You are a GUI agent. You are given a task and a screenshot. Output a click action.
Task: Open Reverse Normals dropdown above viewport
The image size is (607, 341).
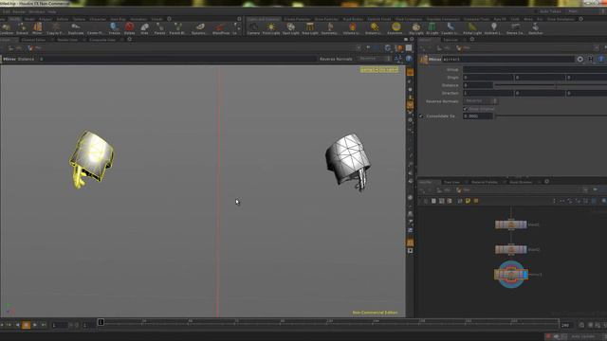click(376, 59)
